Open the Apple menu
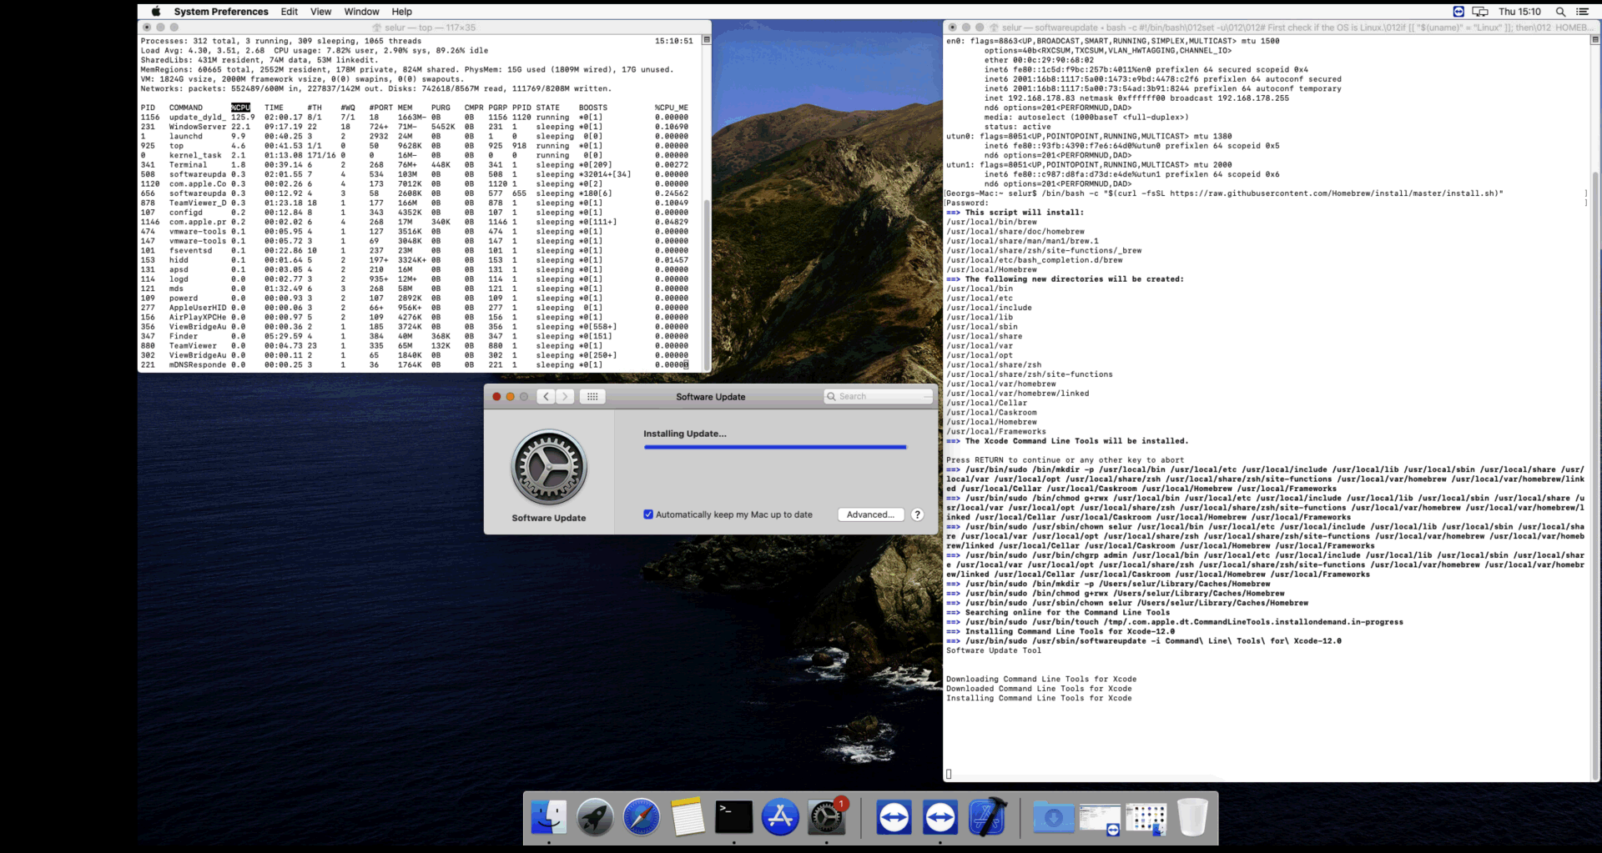The image size is (1602, 853). pos(156,12)
